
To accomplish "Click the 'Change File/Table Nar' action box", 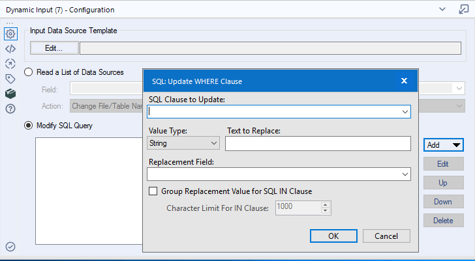I will coord(106,106).
